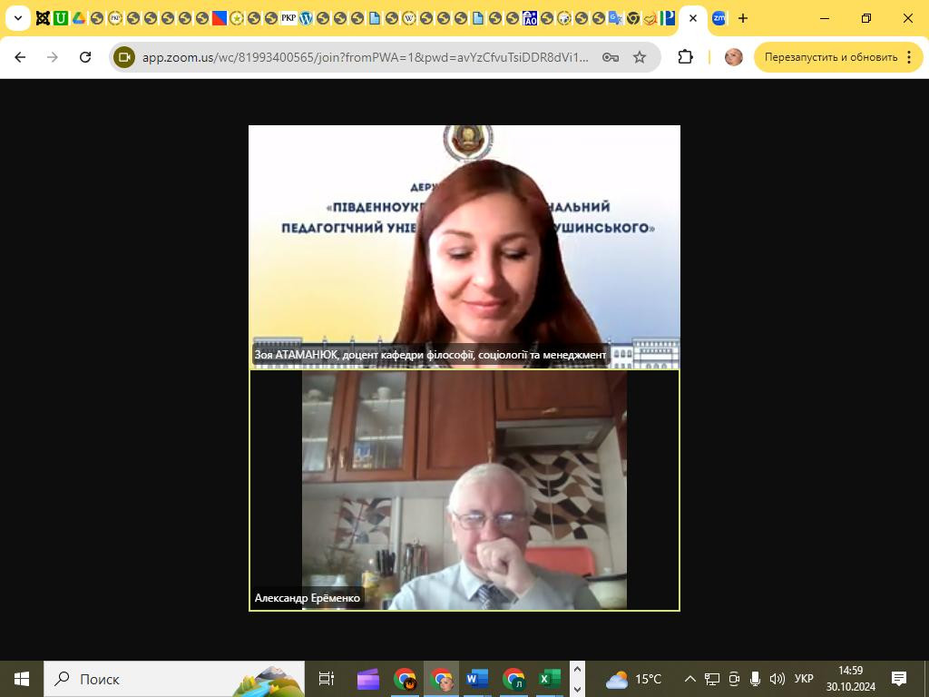The width and height of the screenshot is (929, 697).
Task: Open Microsoft Excel from the taskbar
Action: (x=549, y=679)
